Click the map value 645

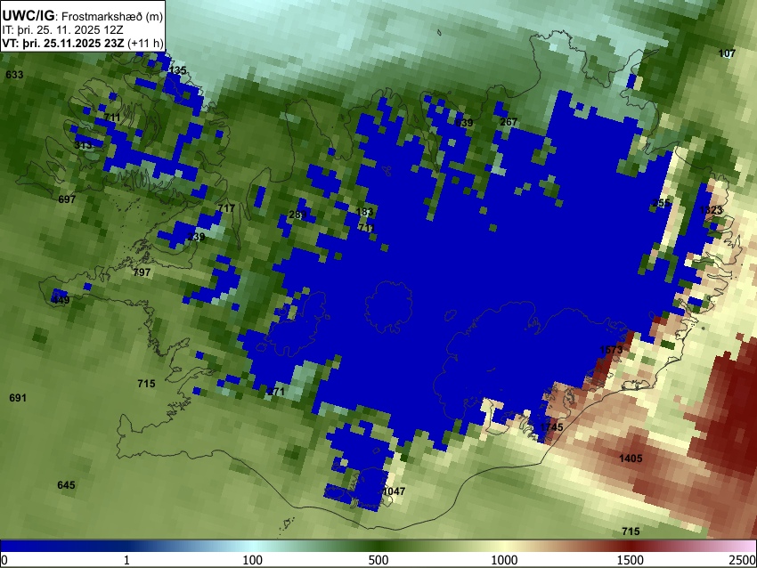[x=66, y=485]
